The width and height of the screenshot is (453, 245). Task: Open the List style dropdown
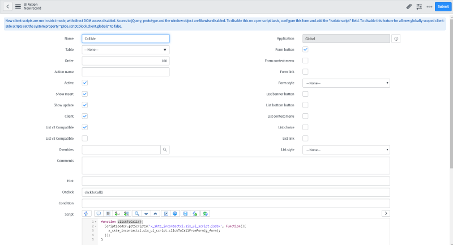click(x=346, y=149)
